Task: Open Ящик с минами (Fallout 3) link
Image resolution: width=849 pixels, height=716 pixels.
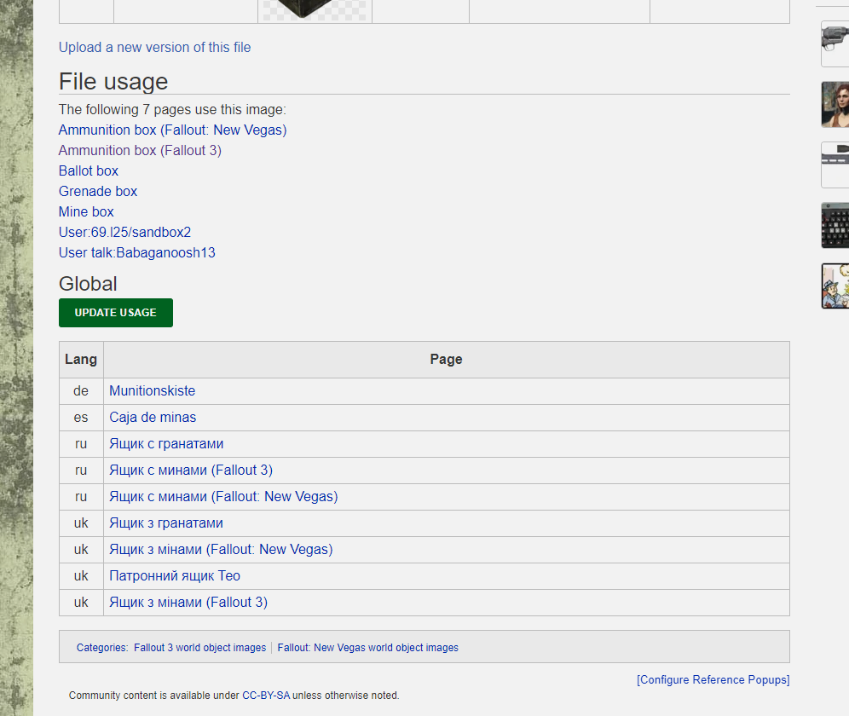Action: coord(191,471)
